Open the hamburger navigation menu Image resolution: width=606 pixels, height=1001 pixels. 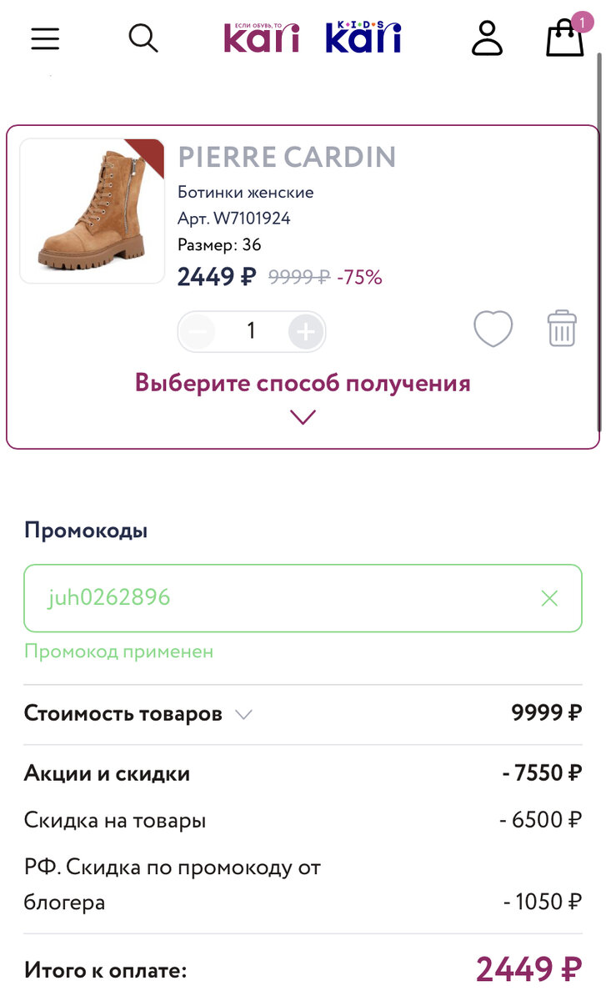tap(45, 38)
